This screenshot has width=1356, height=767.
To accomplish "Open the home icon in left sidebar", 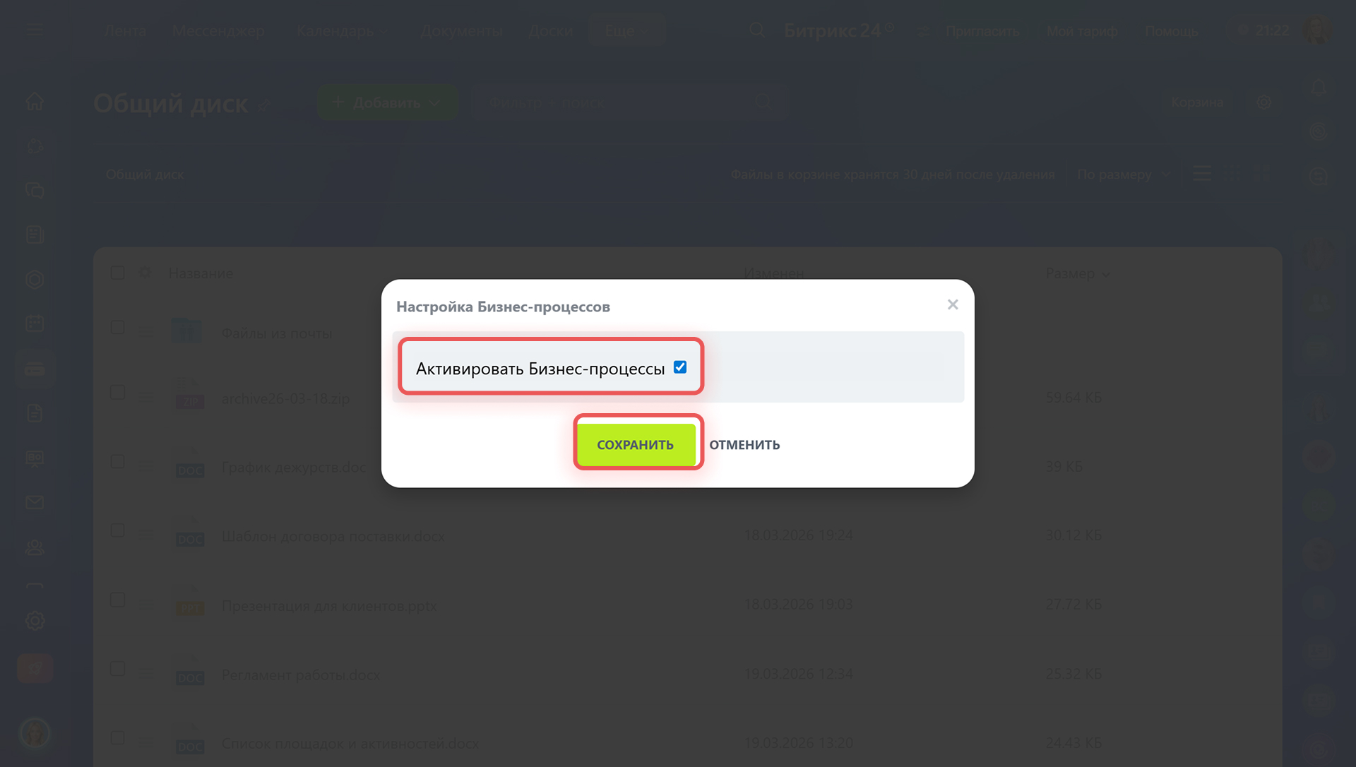I will [x=35, y=102].
